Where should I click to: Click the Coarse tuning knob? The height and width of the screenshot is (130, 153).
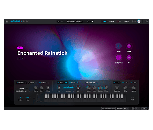(x=36, y=88)
